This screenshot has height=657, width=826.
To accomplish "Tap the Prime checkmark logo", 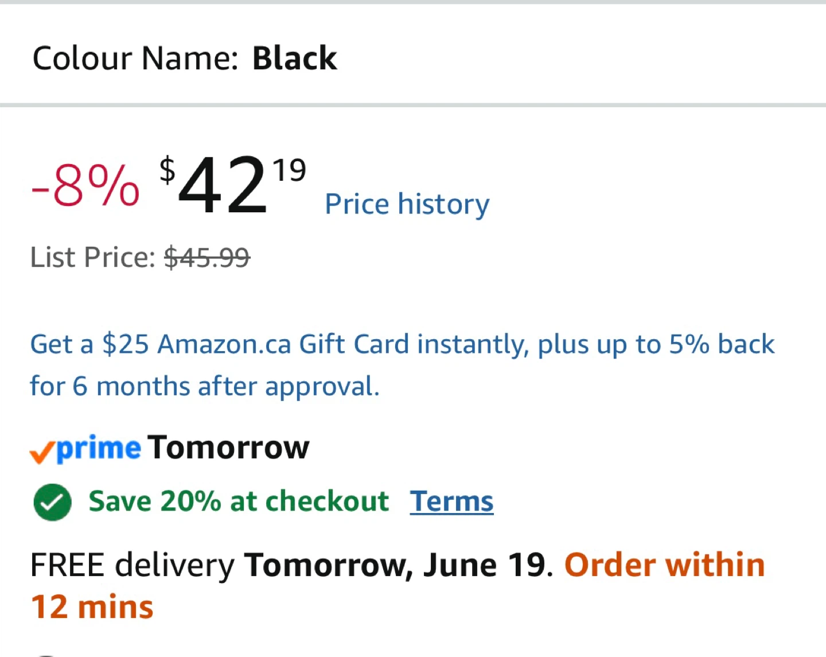I will coord(85,448).
